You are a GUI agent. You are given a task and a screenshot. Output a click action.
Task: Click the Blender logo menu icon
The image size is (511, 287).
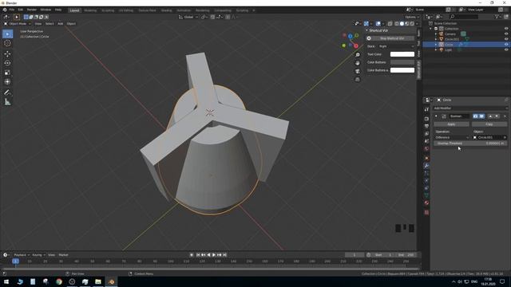5,10
